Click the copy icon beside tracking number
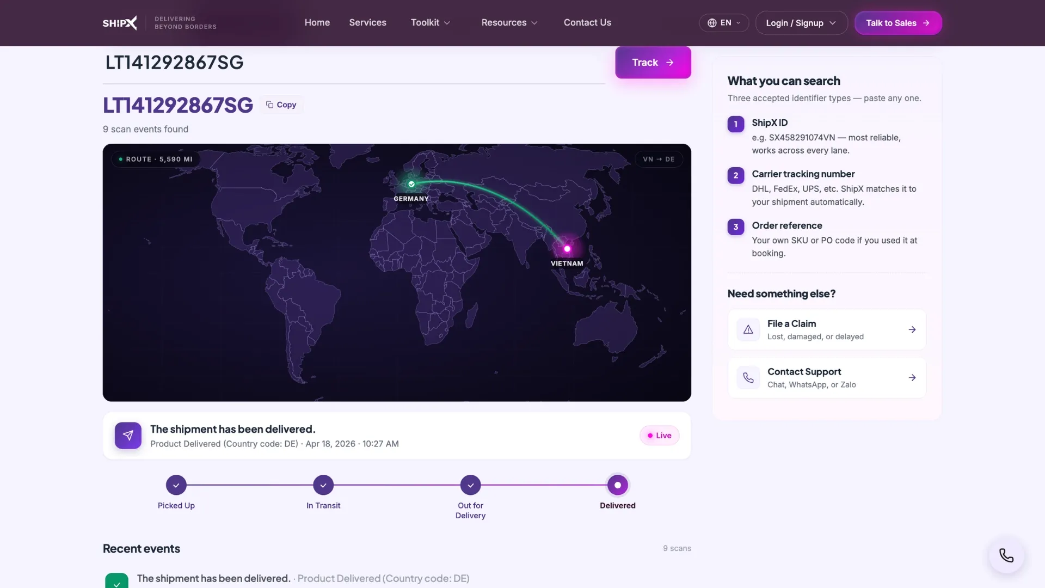This screenshot has width=1045, height=588. click(269, 105)
